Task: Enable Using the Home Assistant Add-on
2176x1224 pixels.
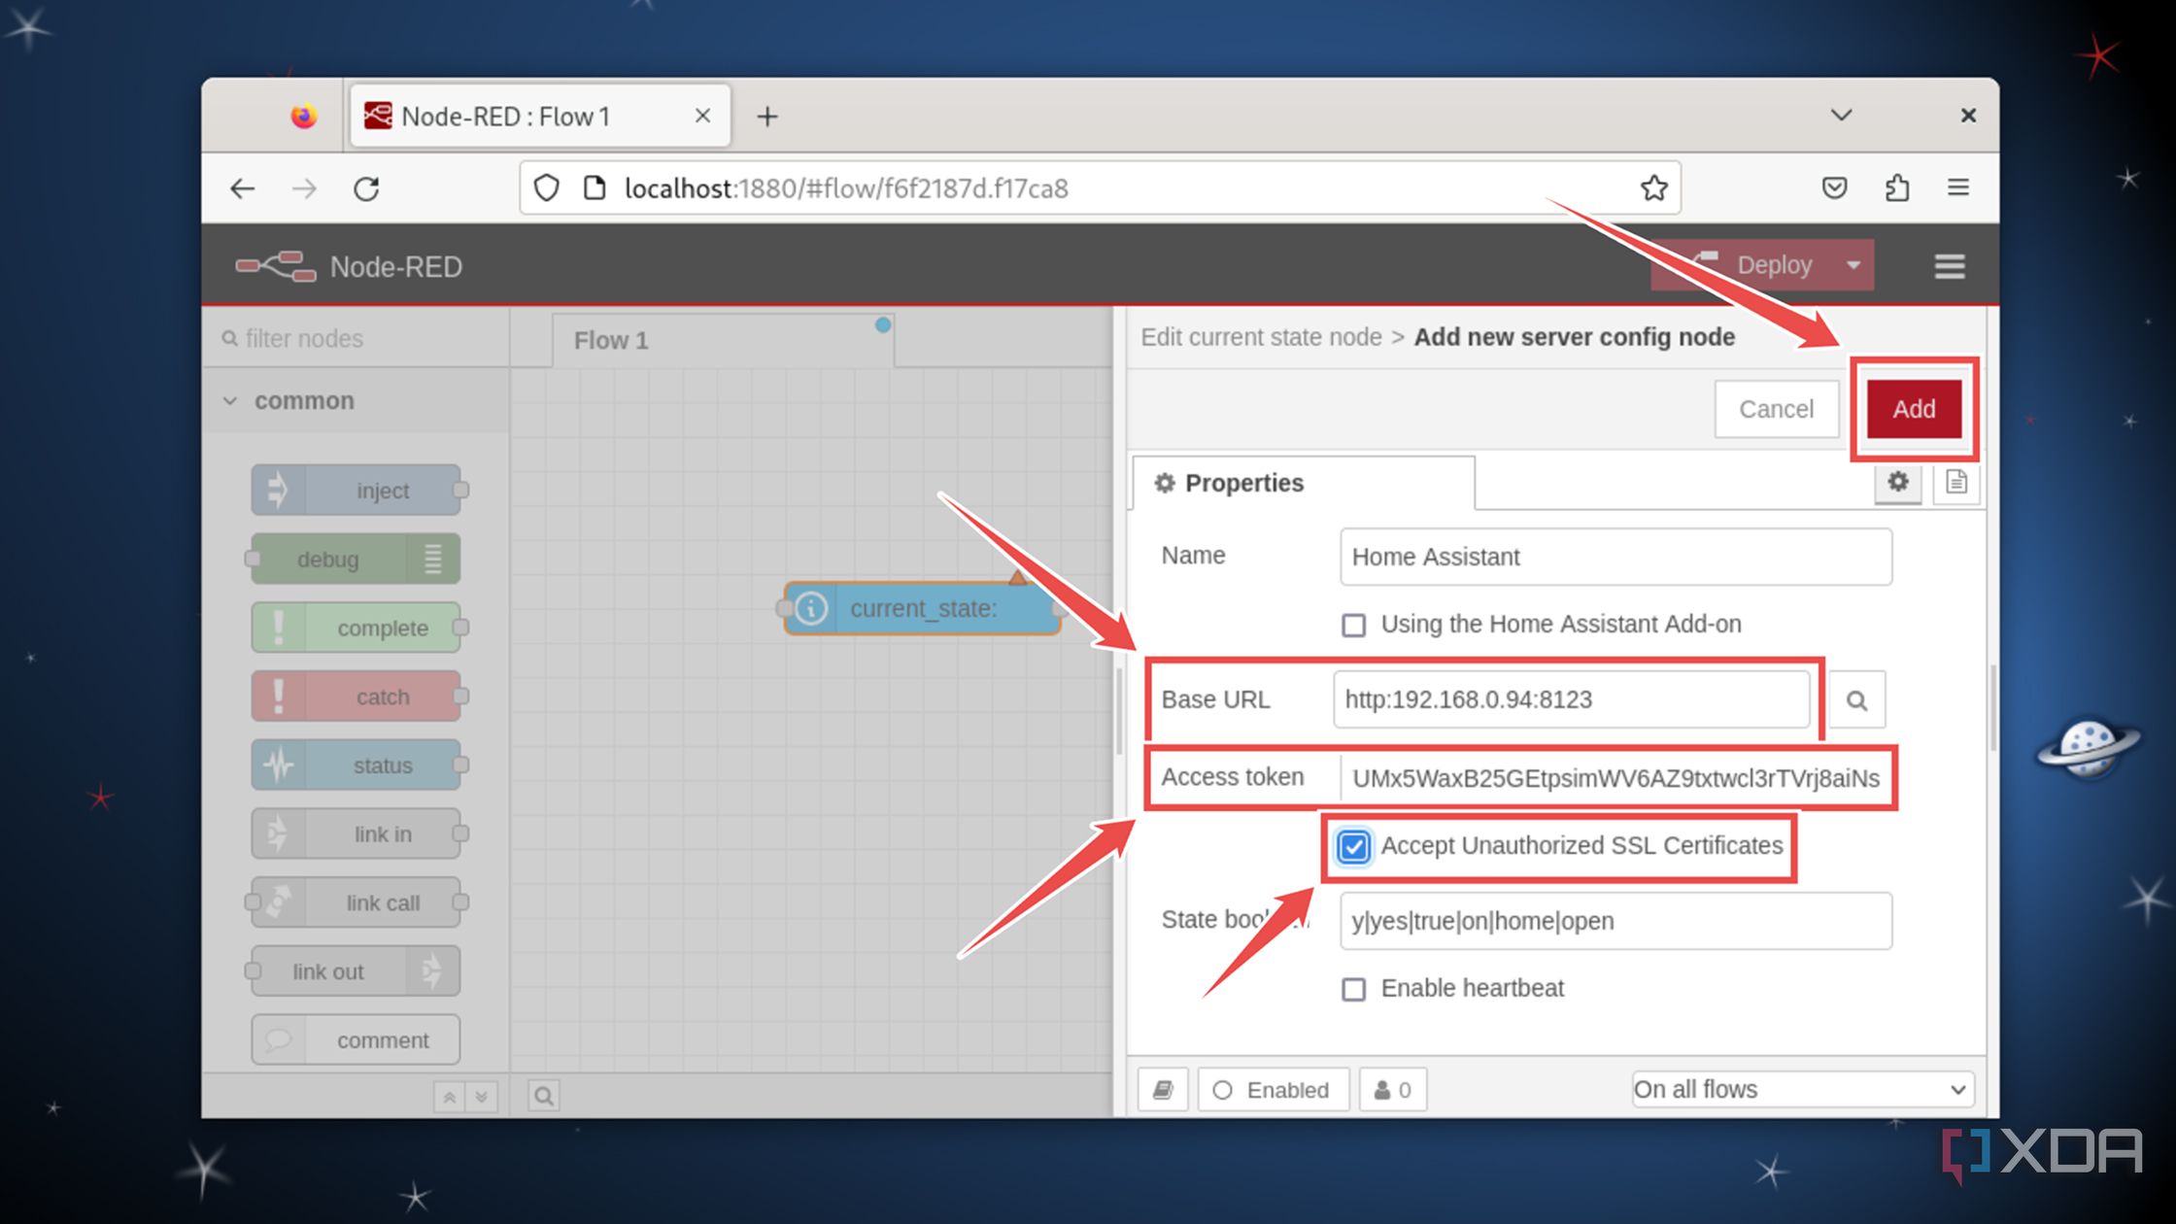Action: [x=1353, y=625]
